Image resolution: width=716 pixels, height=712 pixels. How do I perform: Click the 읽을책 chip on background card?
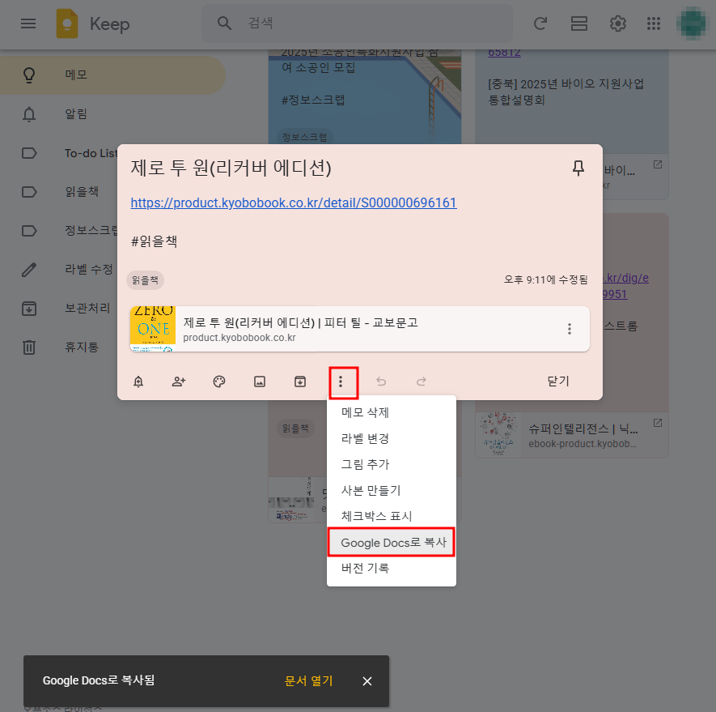tap(295, 428)
